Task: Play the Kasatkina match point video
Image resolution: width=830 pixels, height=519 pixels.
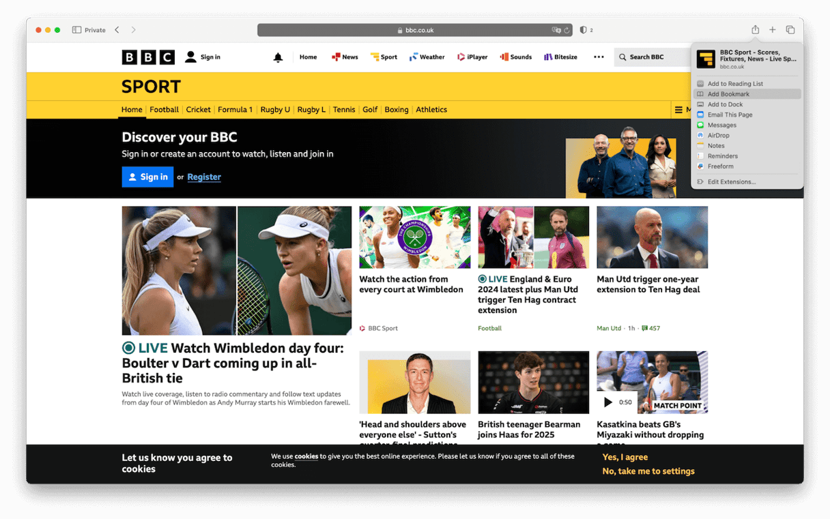Action: coord(608,402)
